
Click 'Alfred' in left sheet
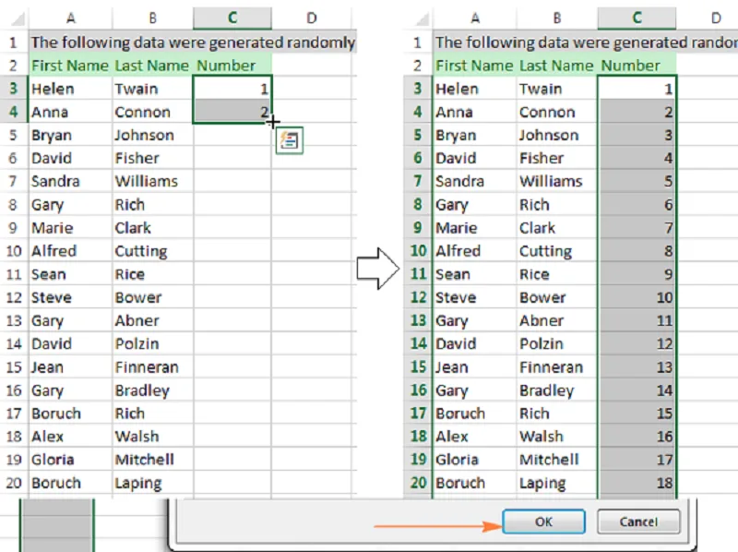54,251
